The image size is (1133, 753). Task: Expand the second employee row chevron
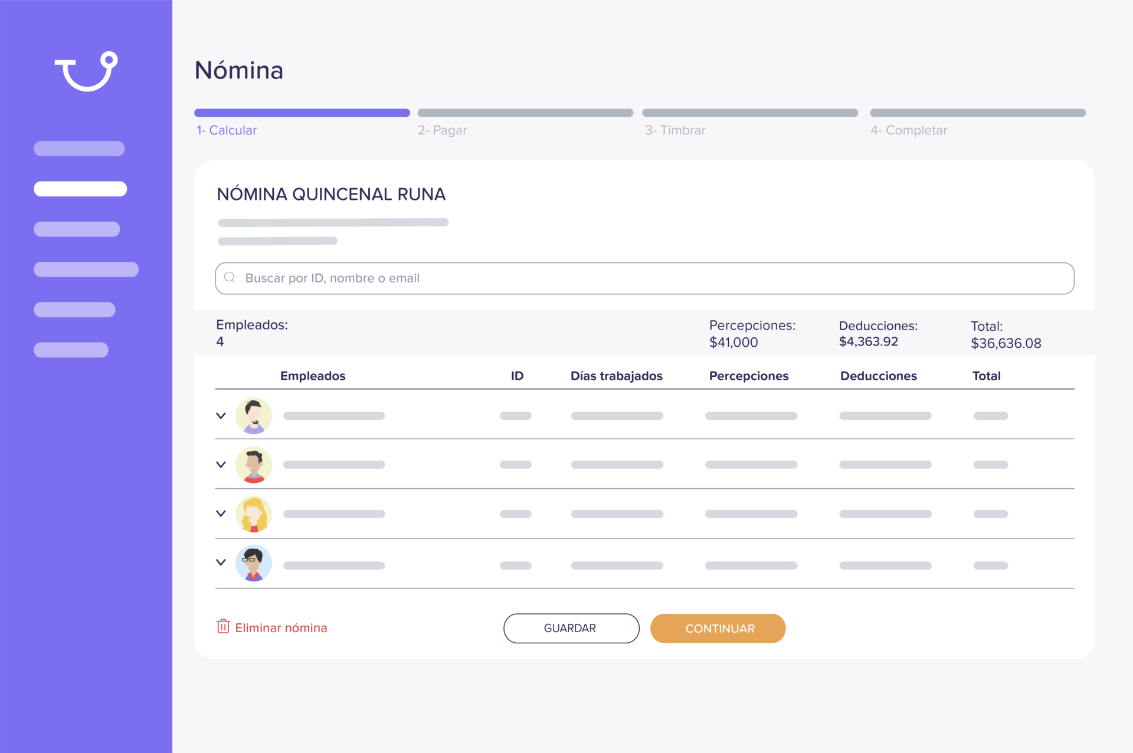coord(221,465)
